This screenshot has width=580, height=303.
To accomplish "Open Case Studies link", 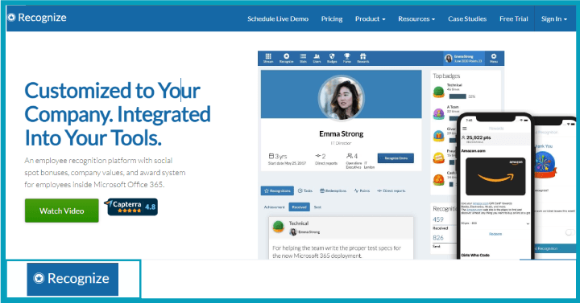I will (x=467, y=18).
